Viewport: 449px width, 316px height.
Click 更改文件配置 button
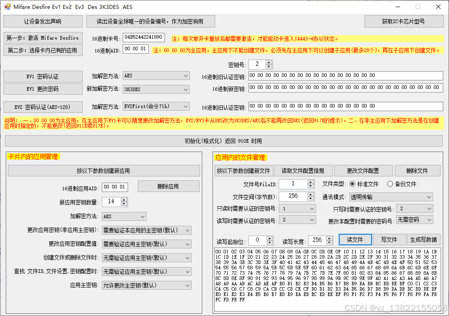[363, 171]
